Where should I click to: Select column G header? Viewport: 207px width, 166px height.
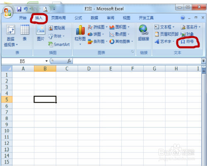[154, 68]
